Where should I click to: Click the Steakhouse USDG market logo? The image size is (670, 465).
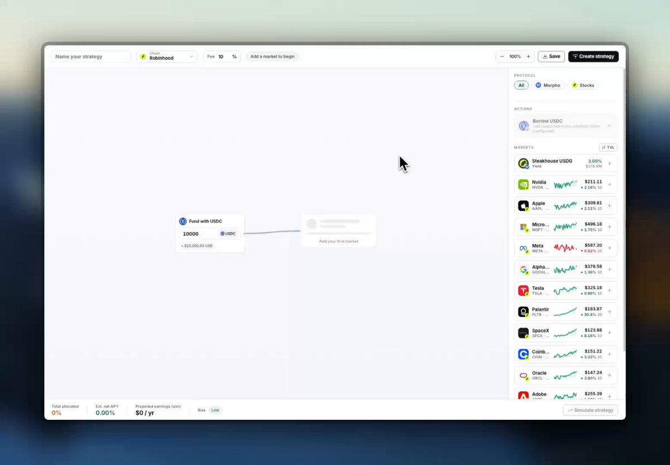523,163
